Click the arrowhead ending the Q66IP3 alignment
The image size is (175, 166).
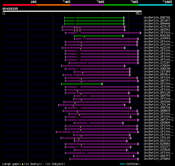pos(134,156)
